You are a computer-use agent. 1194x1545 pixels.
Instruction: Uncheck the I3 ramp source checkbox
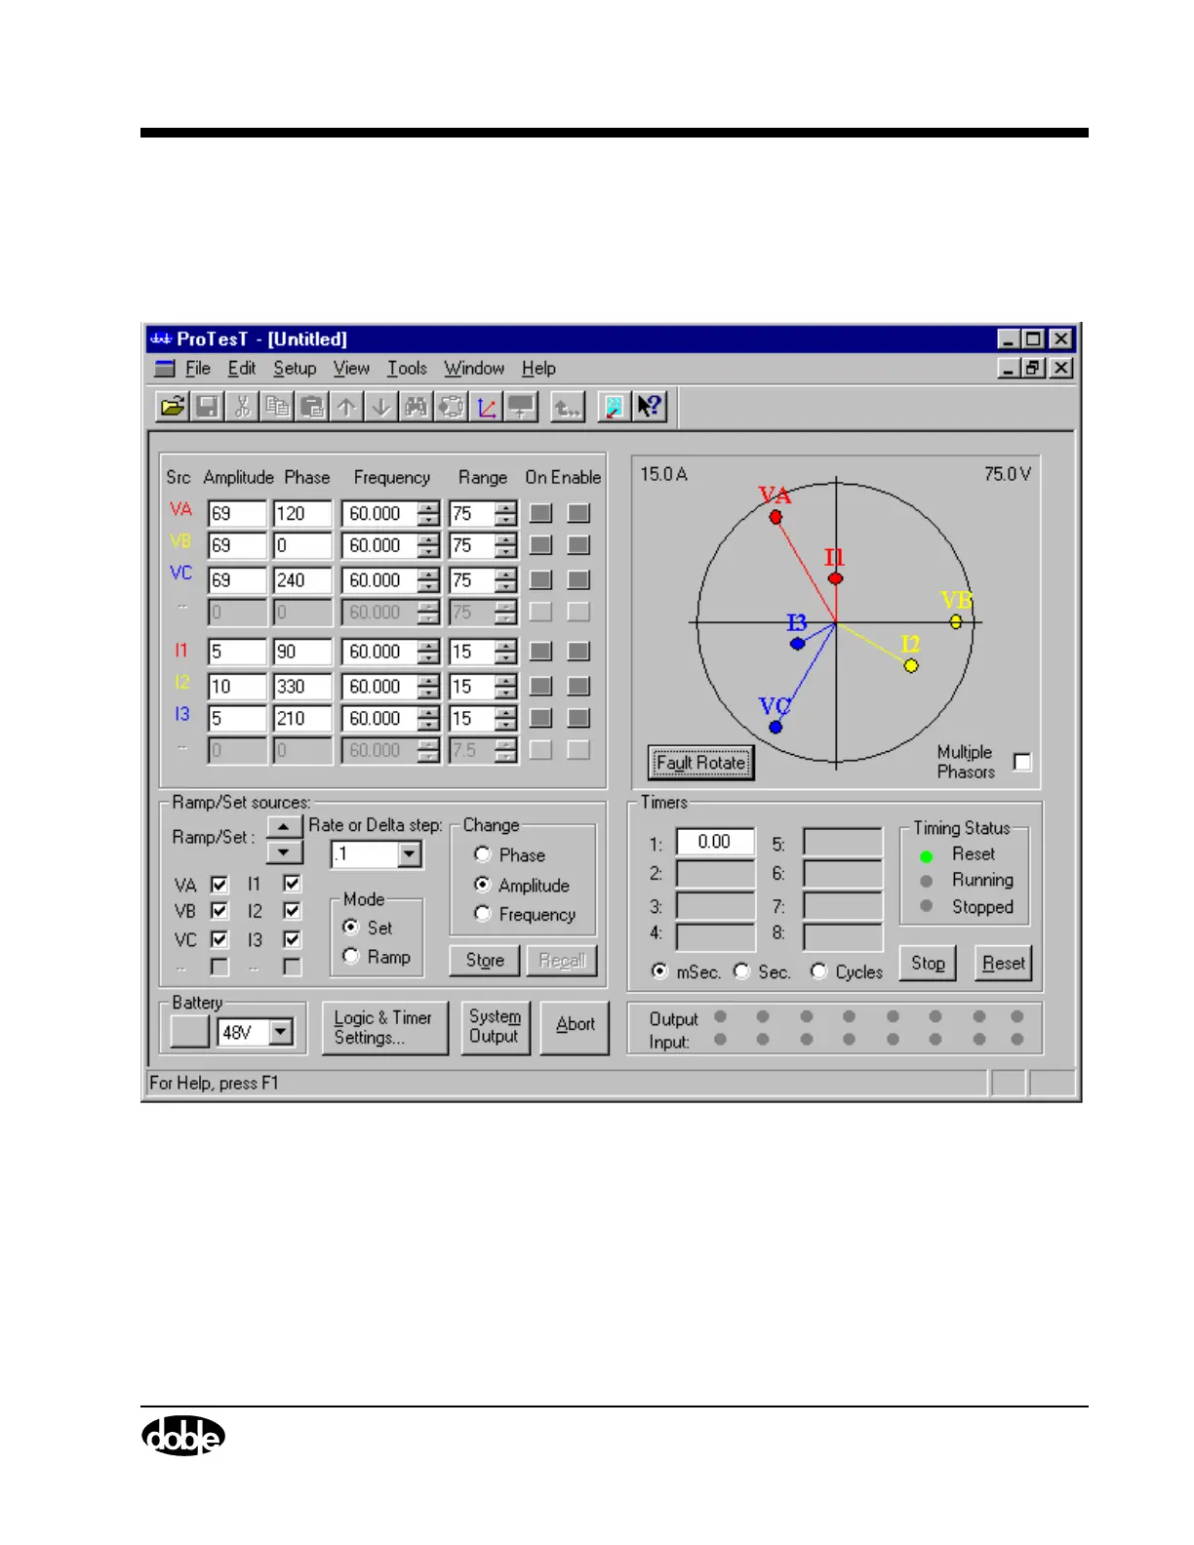[292, 939]
